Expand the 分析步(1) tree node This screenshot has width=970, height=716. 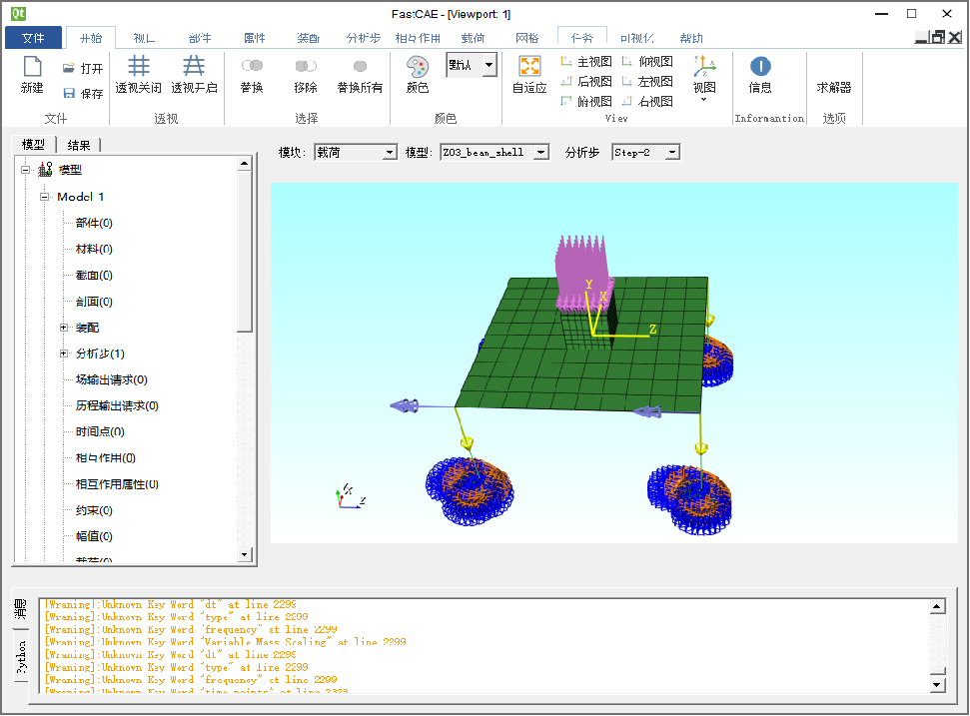click(x=64, y=354)
